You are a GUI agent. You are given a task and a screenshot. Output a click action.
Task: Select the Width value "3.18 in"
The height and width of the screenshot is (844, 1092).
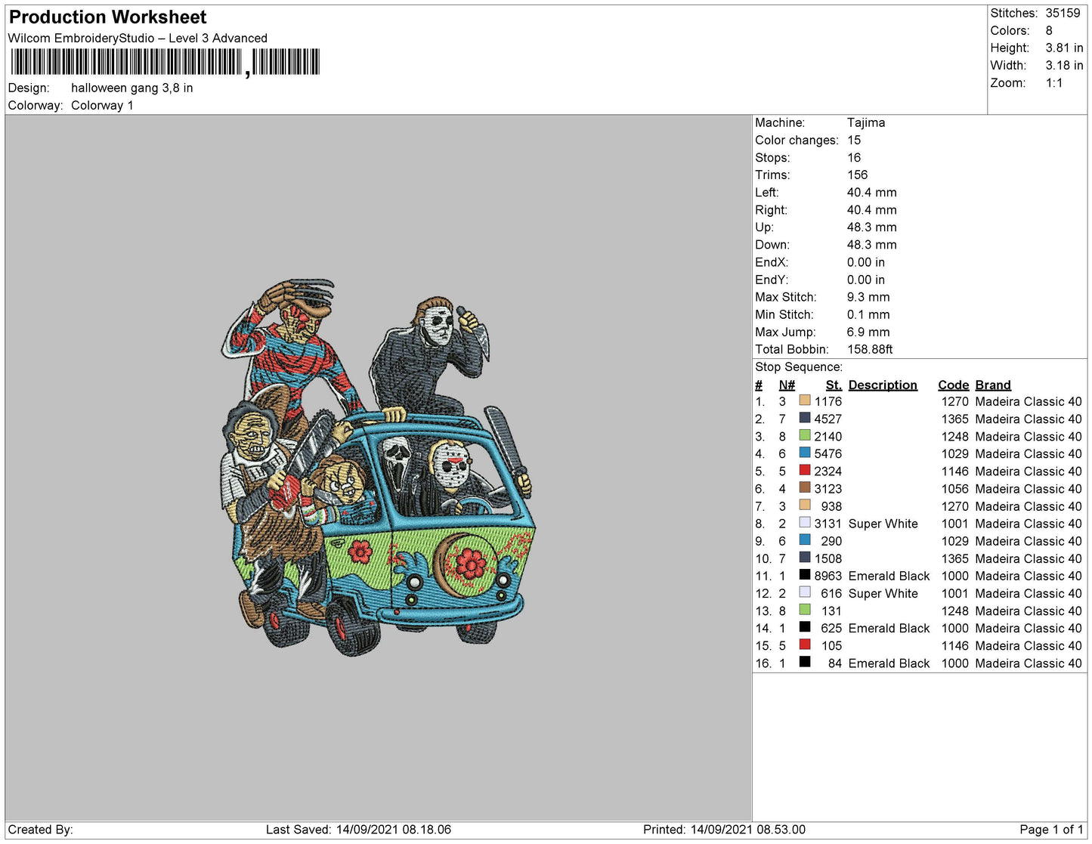1064,66
